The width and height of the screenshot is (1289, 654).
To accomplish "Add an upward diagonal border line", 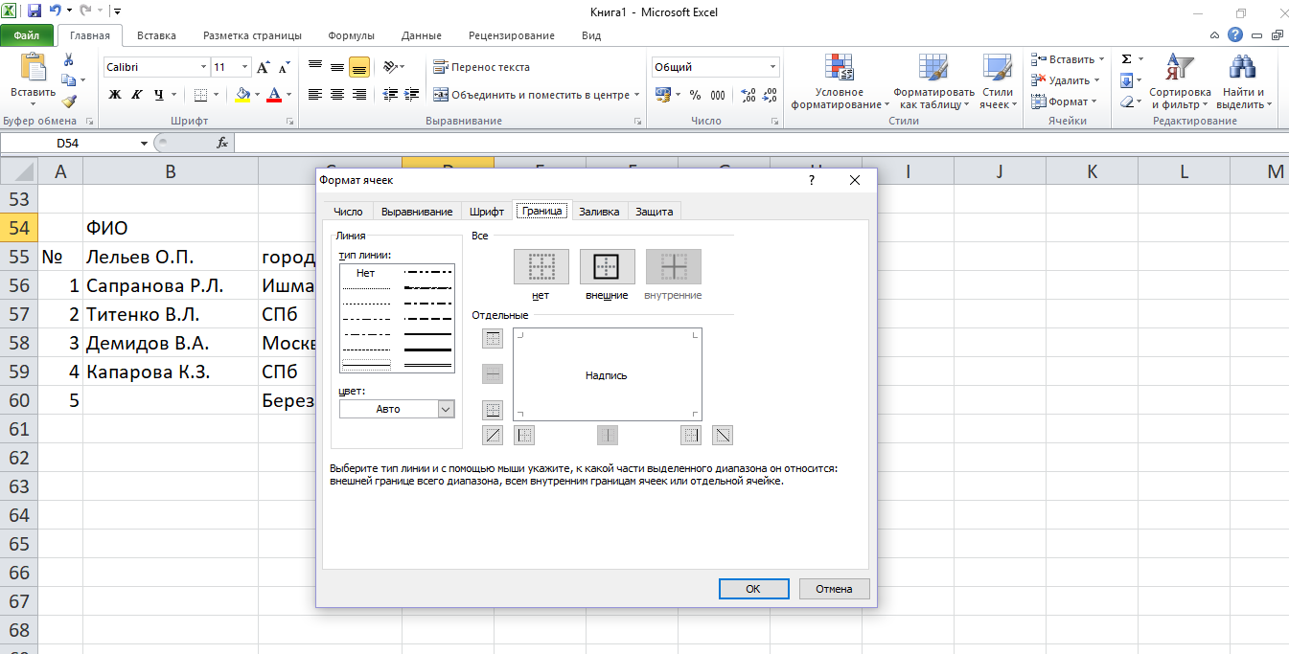I will [x=493, y=436].
